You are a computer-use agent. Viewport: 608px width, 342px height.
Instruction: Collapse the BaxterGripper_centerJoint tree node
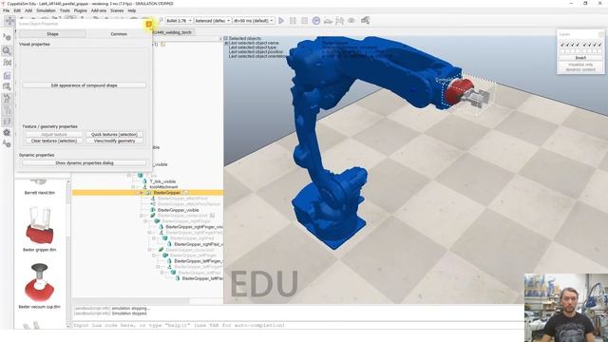[142, 216]
